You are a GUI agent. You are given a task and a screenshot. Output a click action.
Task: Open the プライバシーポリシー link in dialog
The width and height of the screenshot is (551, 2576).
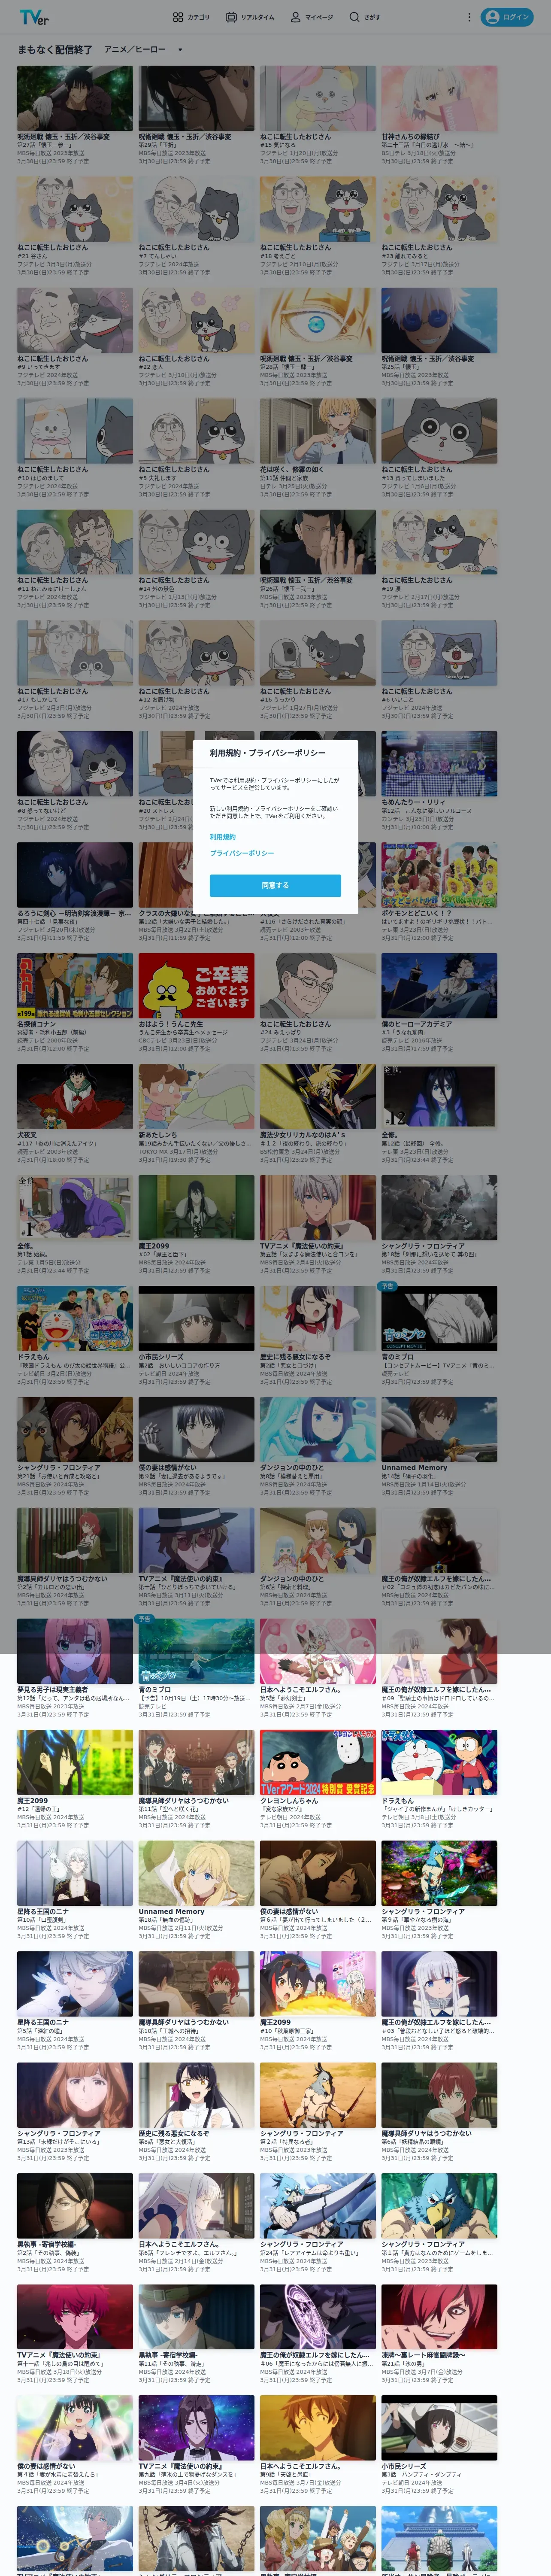pos(241,853)
